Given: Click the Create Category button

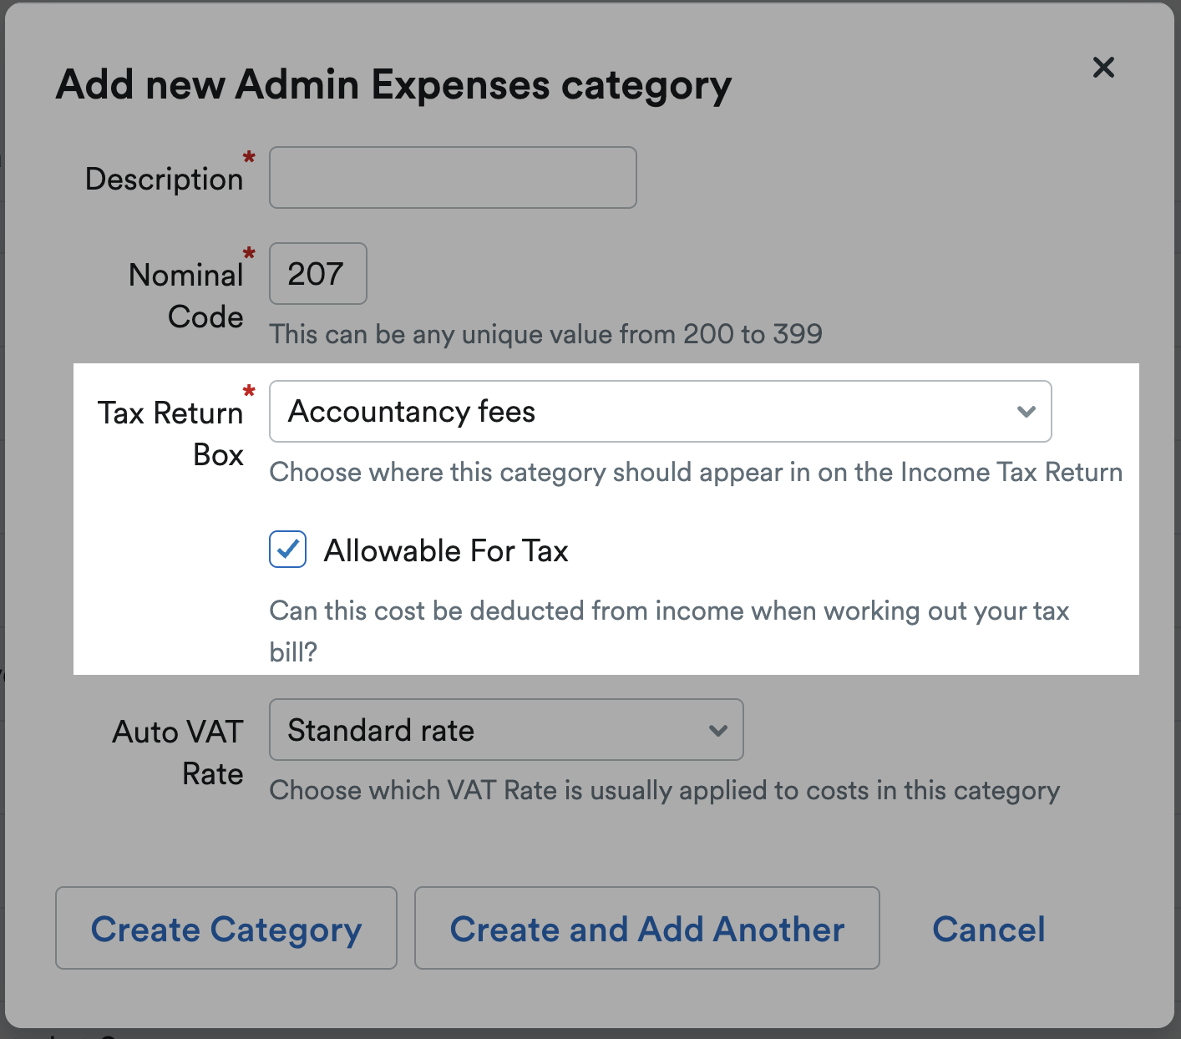Looking at the screenshot, I should click(226, 928).
